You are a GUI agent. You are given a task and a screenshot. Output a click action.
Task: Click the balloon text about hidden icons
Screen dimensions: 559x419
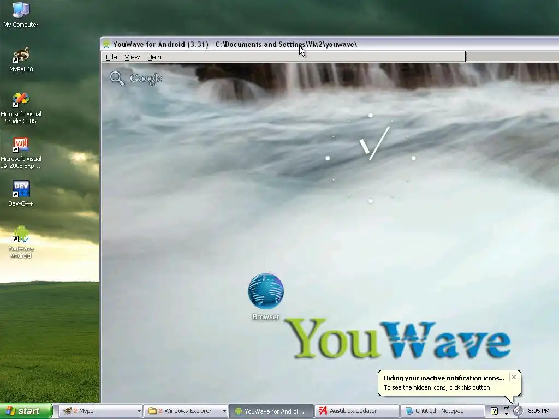pyautogui.click(x=438, y=387)
